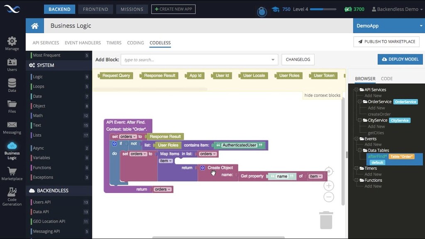Click the workspace vertical scrollbar
This screenshot has width=425, height=239.
tap(343, 152)
